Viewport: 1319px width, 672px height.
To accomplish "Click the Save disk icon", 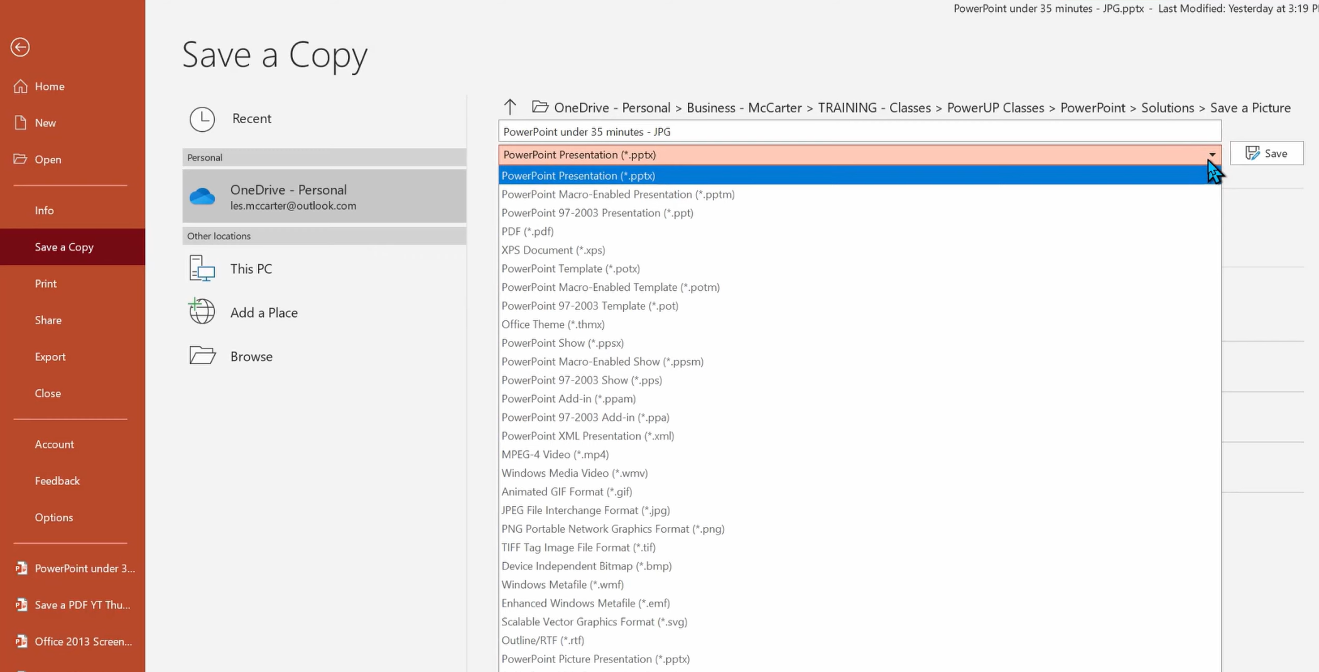I will tap(1252, 153).
